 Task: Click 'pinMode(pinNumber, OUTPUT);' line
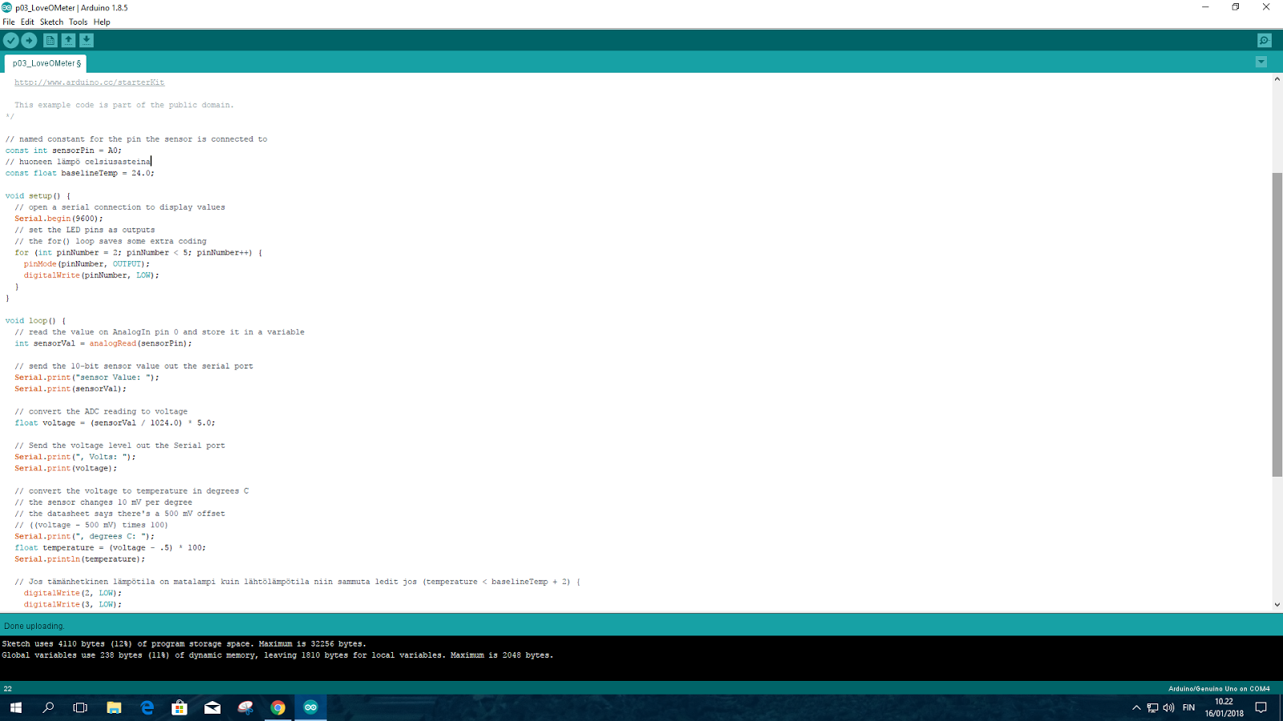coord(87,264)
